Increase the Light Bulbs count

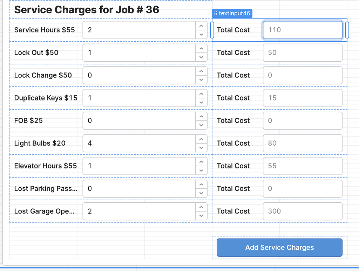[x=201, y=139]
